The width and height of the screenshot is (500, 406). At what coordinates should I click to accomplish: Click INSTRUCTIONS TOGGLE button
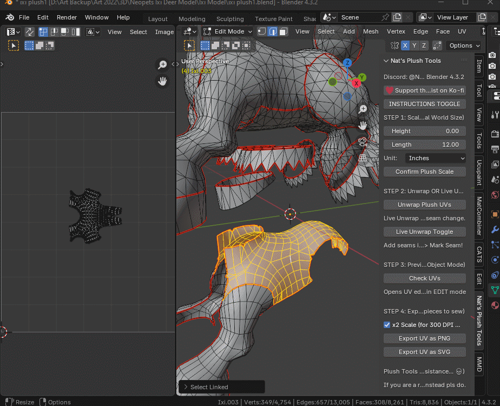click(x=424, y=104)
